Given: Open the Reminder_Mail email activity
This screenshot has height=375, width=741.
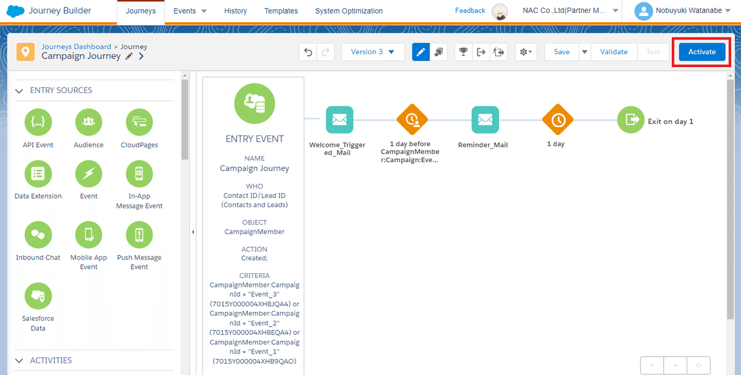Looking at the screenshot, I should (485, 120).
